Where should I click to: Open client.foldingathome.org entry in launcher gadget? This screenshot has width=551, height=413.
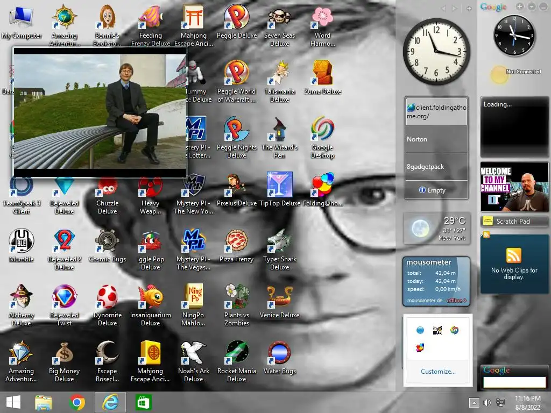(436, 112)
